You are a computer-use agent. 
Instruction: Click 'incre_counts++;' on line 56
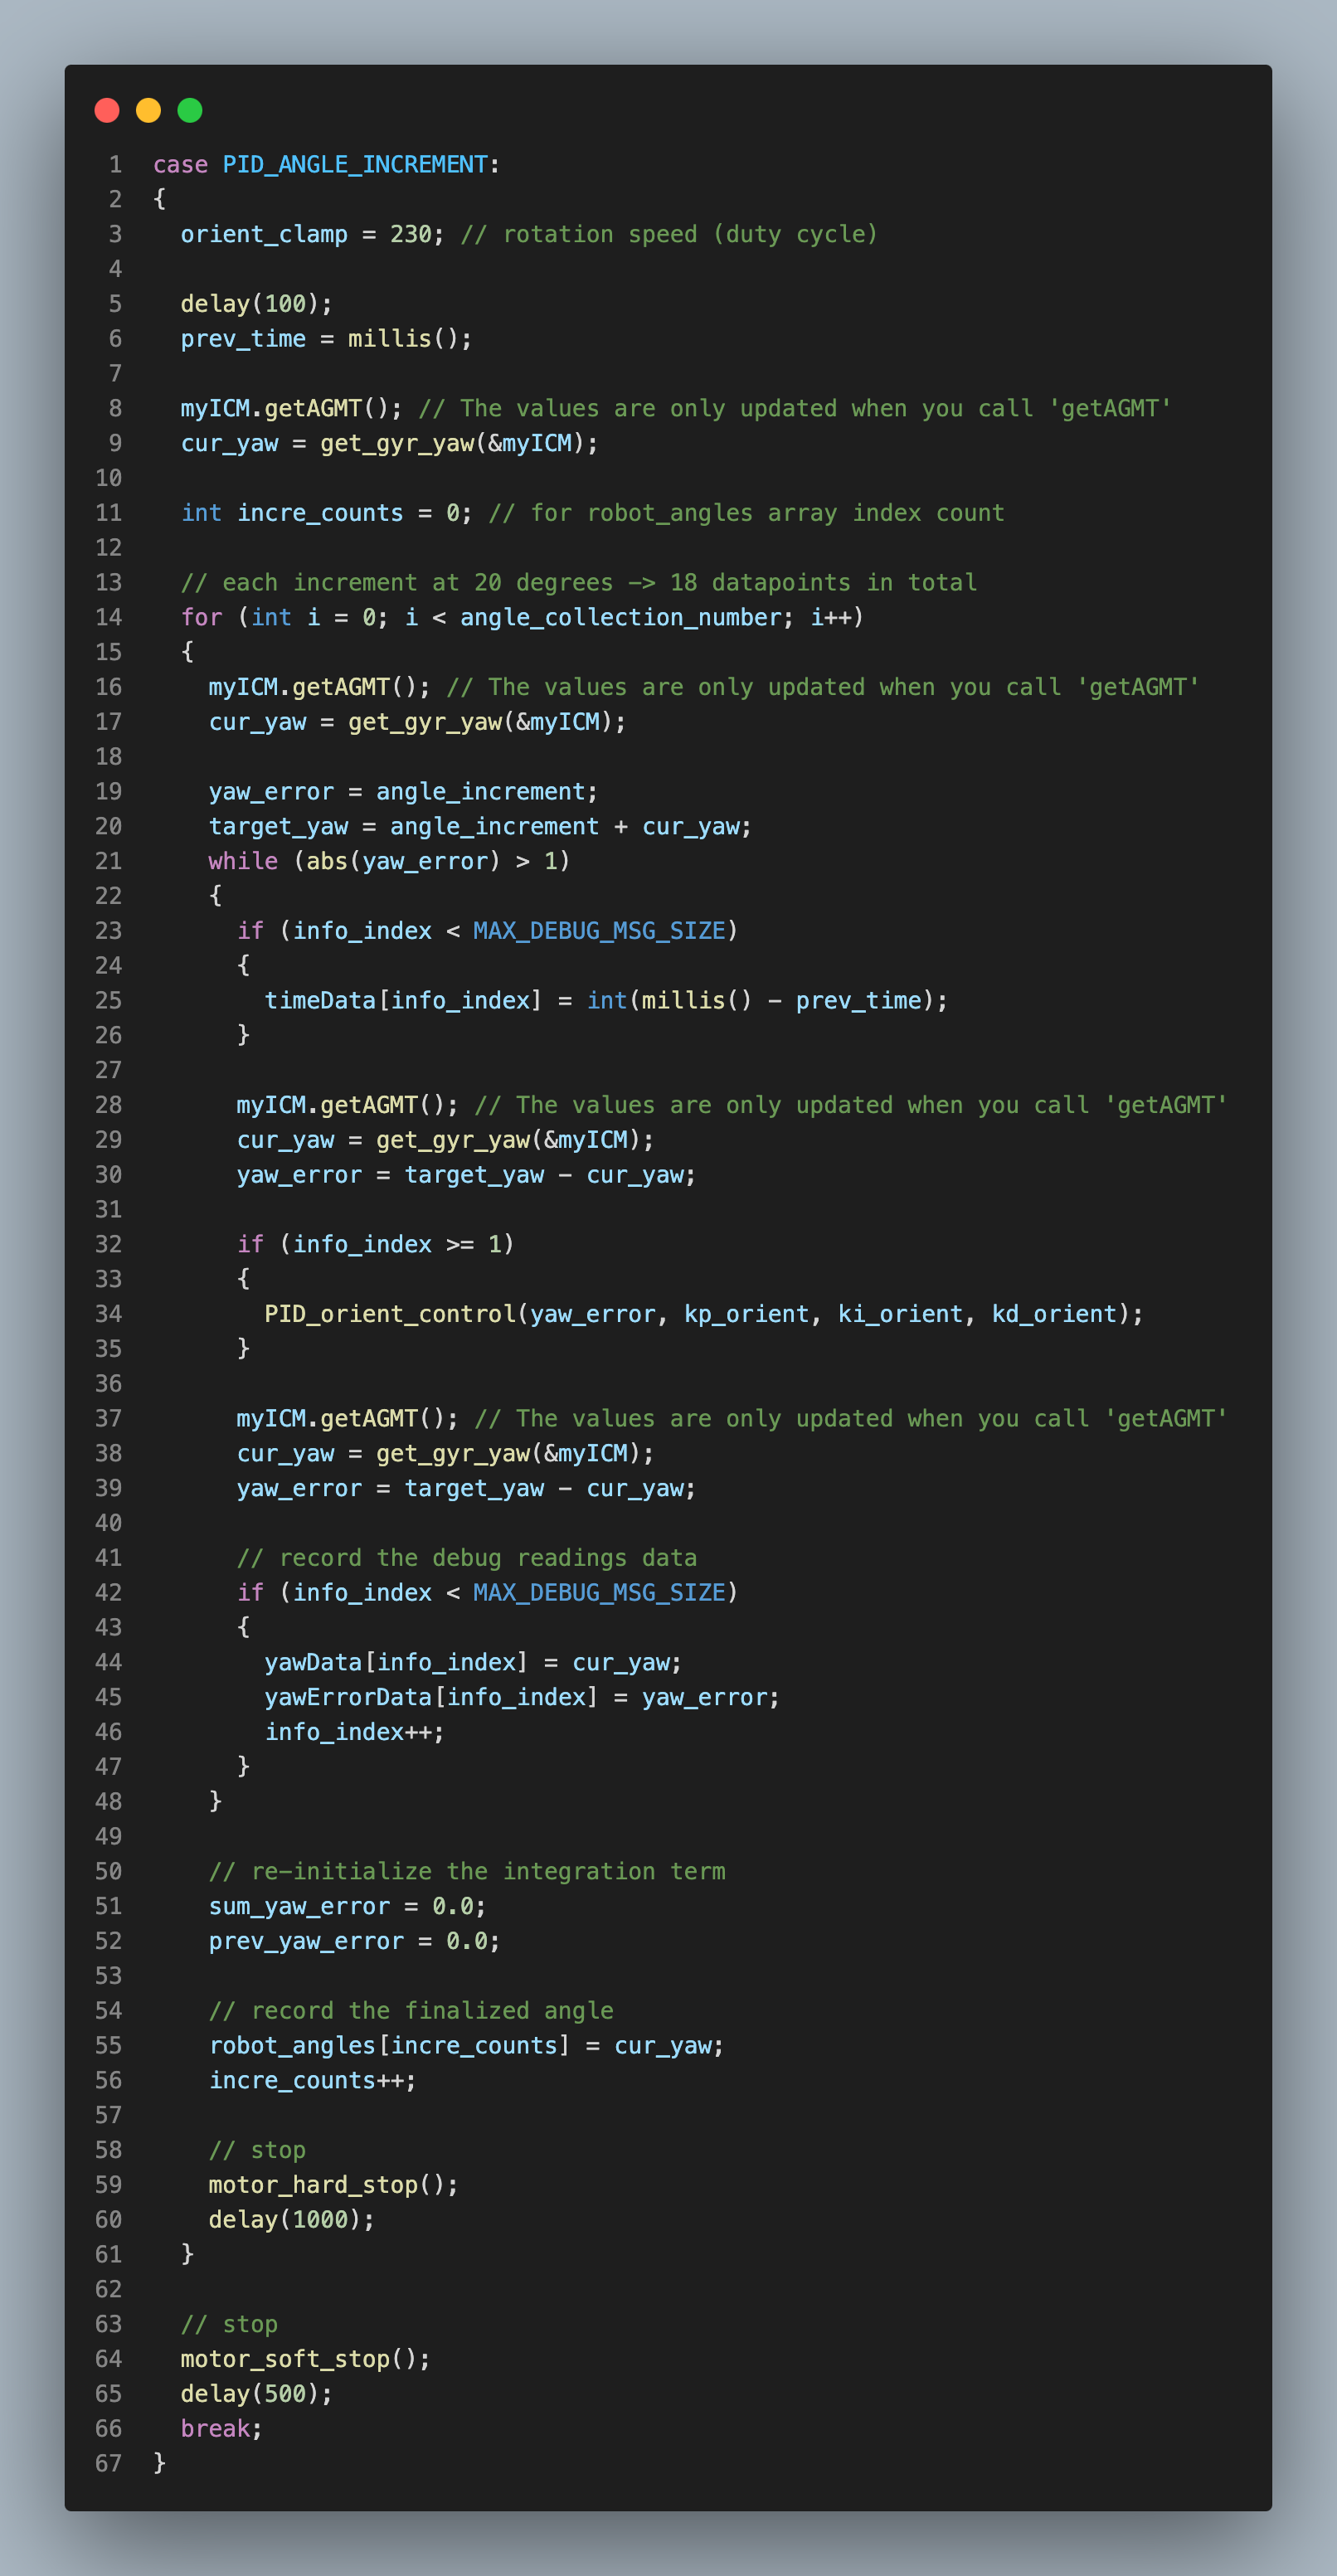[312, 2081]
